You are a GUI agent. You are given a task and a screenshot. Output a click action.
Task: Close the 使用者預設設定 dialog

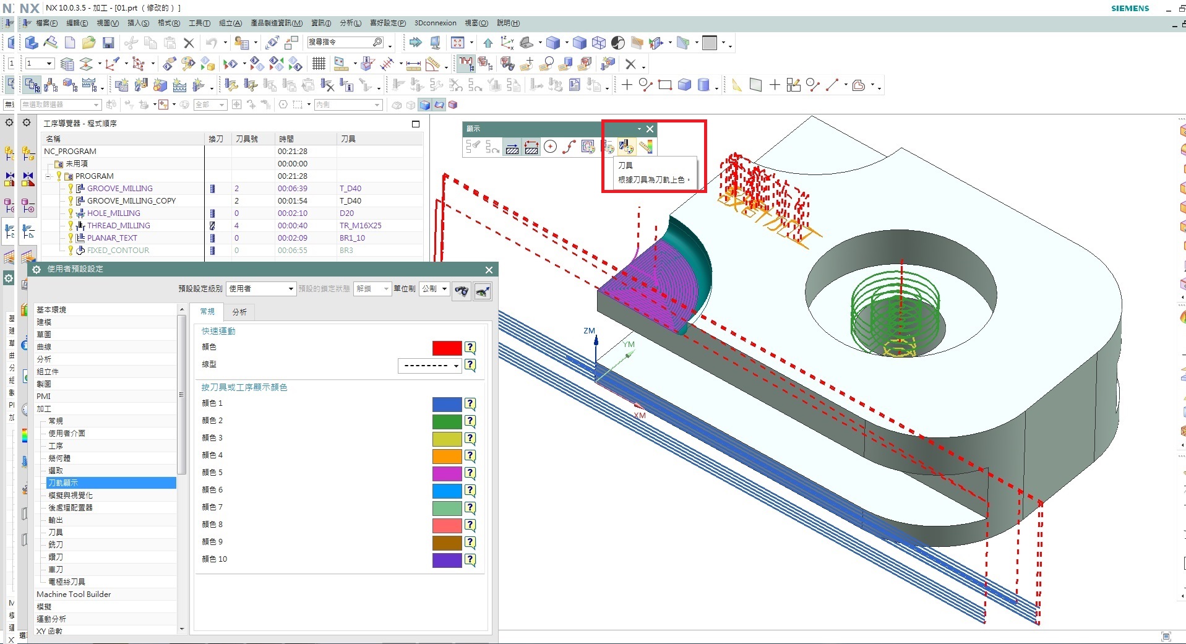489,270
